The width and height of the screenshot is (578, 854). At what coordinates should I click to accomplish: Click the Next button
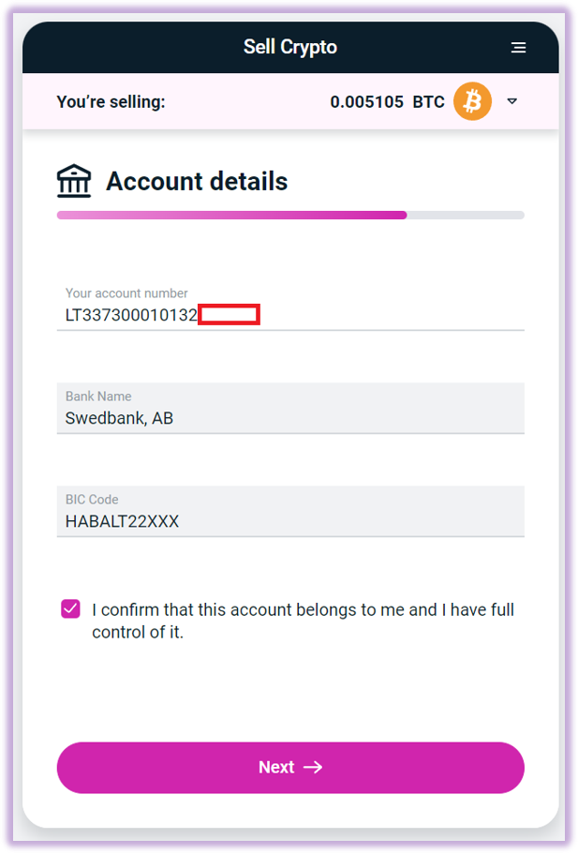[x=290, y=768]
